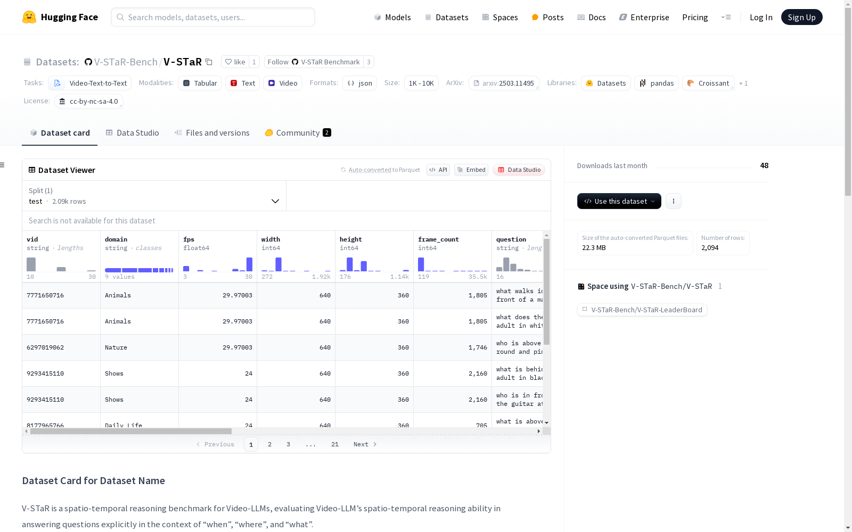Follow the V-STaR Benchmark organization
Image resolution: width=852 pixels, height=532 pixels.
click(314, 62)
